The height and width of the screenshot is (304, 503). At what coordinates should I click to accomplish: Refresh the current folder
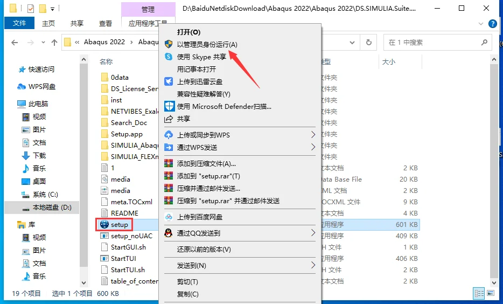pyautogui.click(x=369, y=43)
